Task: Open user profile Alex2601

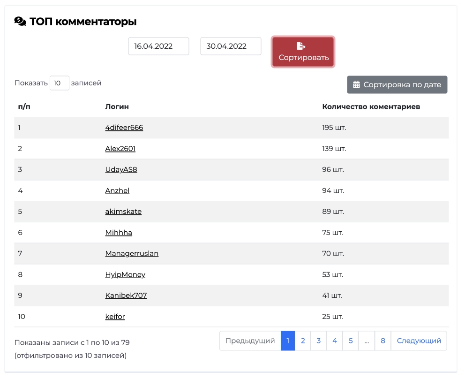Action: pyautogui.click(x=120, y=149)
